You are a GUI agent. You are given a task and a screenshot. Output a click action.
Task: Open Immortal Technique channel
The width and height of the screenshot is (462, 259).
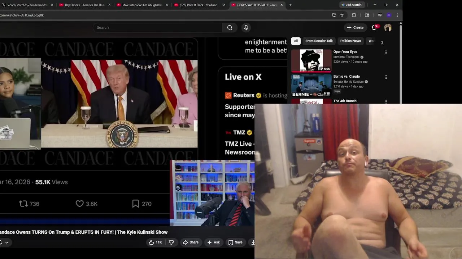click(346, 57)
